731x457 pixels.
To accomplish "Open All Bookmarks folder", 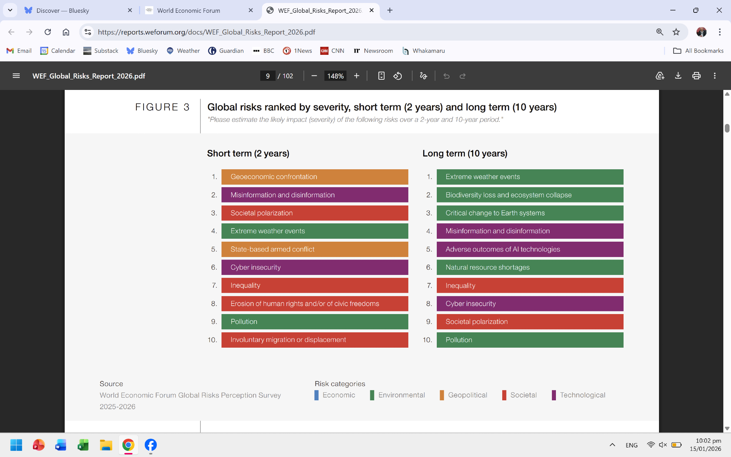I will pyautogui.click(x=698, y=51).
